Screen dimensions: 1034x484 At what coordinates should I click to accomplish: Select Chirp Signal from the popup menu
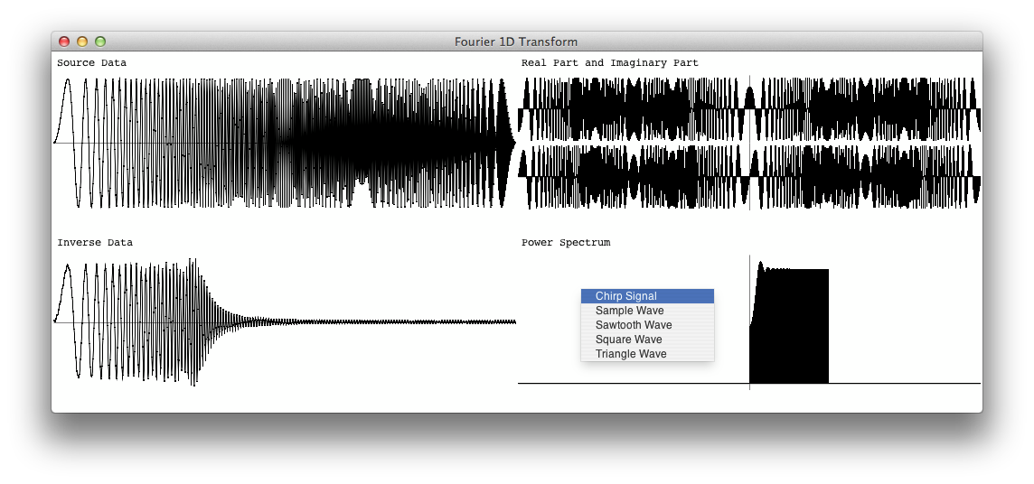tap(647, 296)
